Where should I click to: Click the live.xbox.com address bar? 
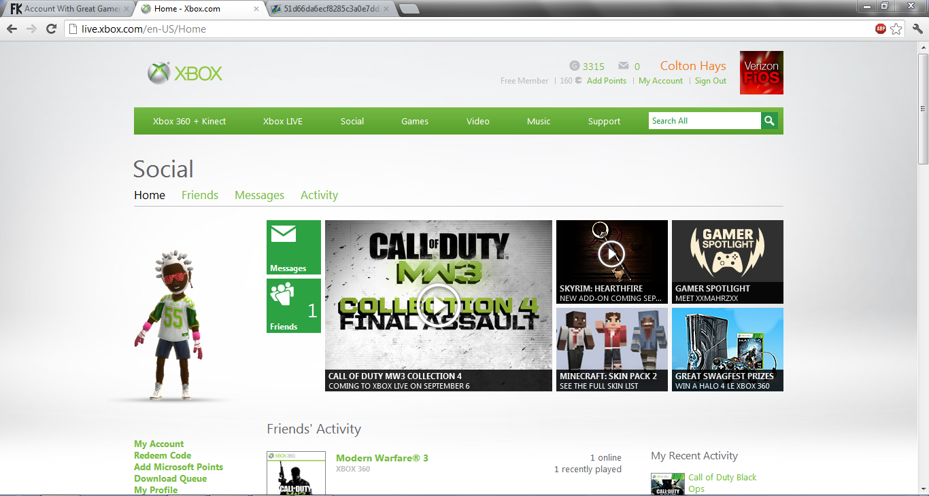[x=469, y=29]
